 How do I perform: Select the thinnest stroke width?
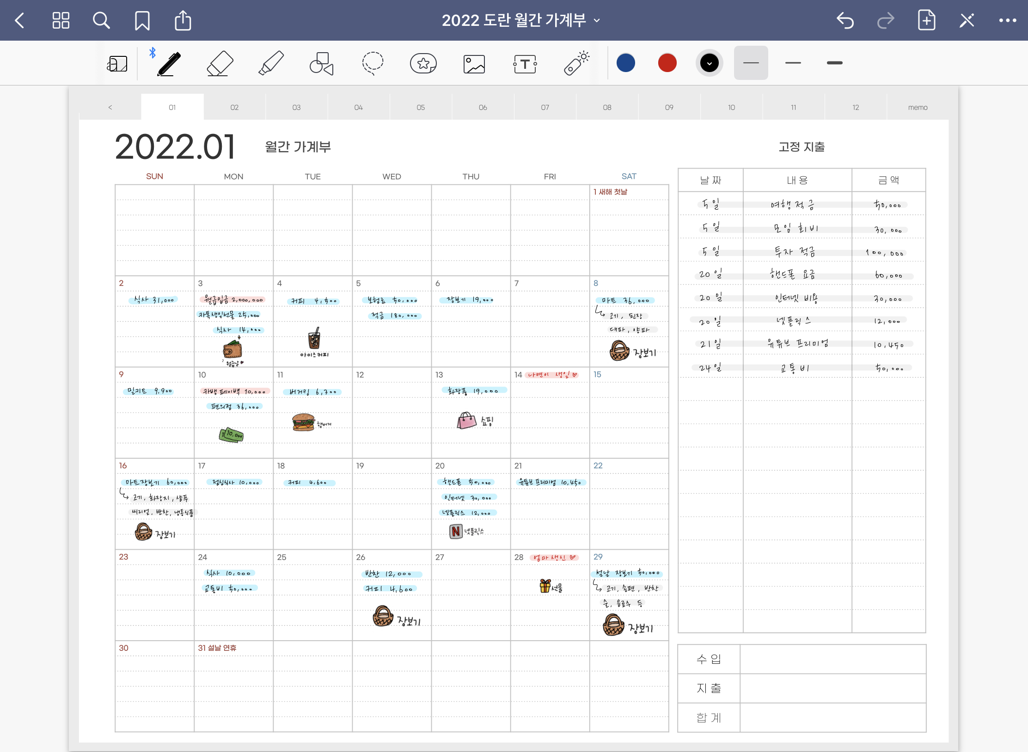751,63
